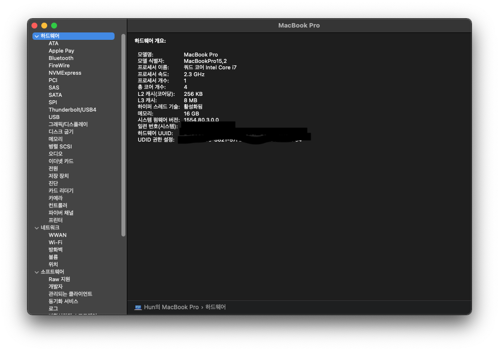Select 카메라 in the sidebar
Viewport: 499px width, 351px height.
(x=56, y=198)
